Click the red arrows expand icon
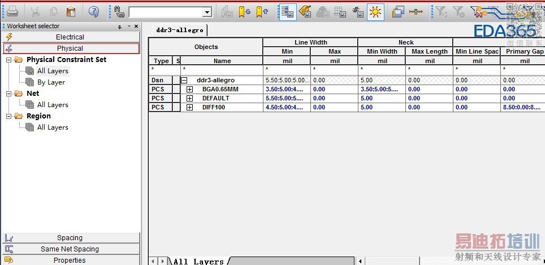 (x=416, y=12)
